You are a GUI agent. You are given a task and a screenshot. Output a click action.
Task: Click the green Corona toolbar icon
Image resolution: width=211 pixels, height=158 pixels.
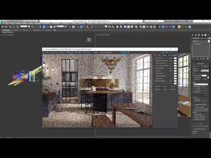coord(182,27)
